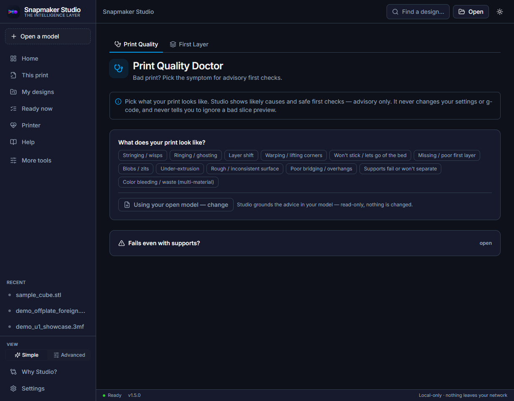Open the Help section in the sidebar

click(x=48, y=142)
